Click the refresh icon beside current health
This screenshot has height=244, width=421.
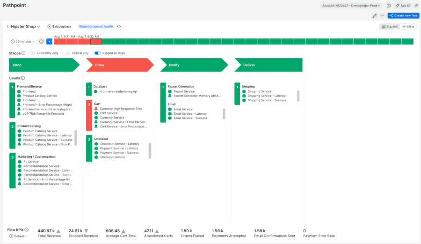coord(119,27)
